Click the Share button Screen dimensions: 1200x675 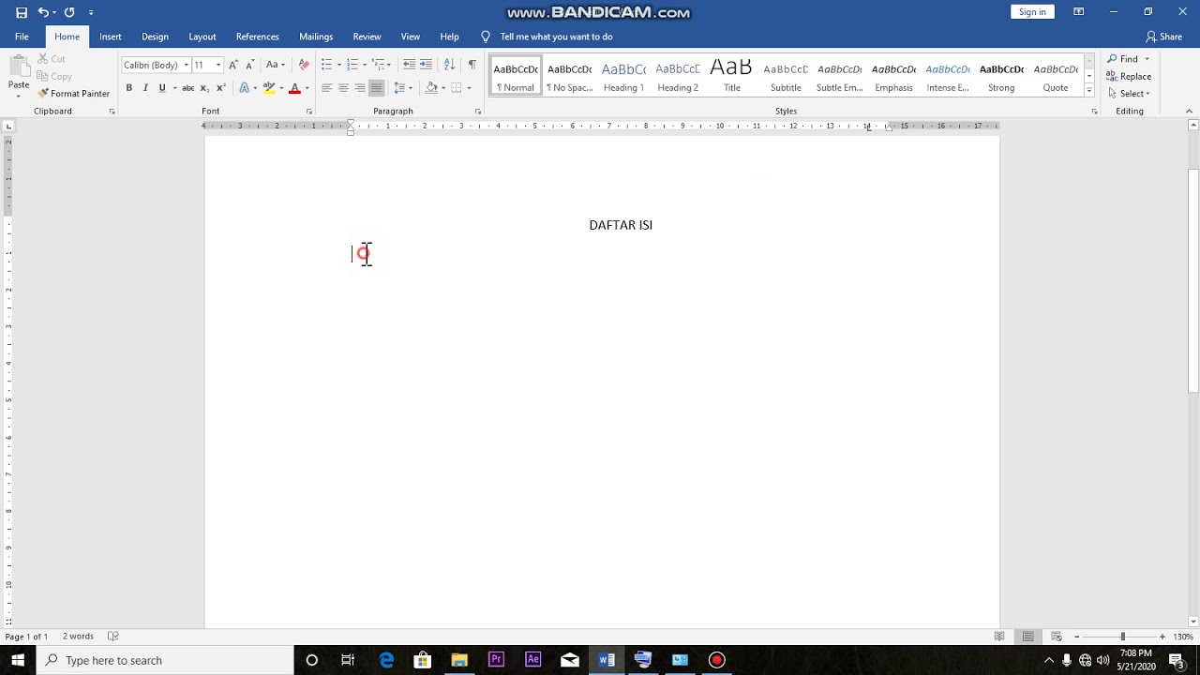1163,37
